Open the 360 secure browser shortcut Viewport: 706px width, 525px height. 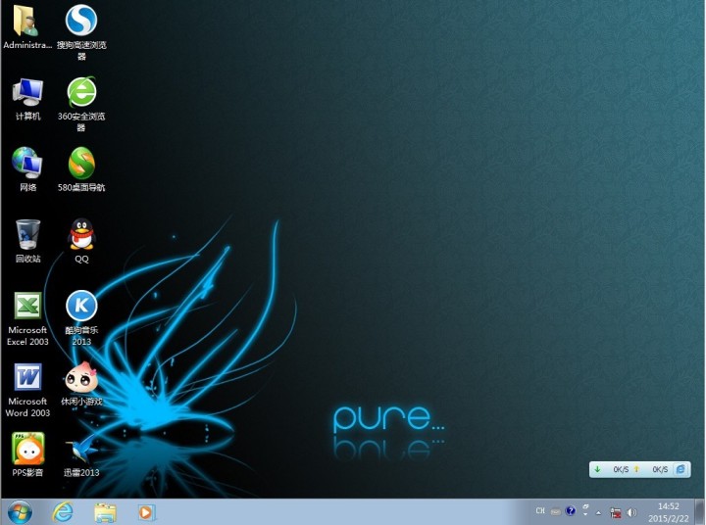click(81, 92)
